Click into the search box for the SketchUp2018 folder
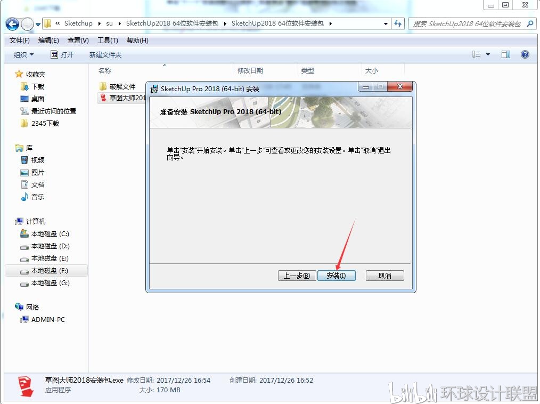Viewport: 540px width, 404px height. coord(467,24)
